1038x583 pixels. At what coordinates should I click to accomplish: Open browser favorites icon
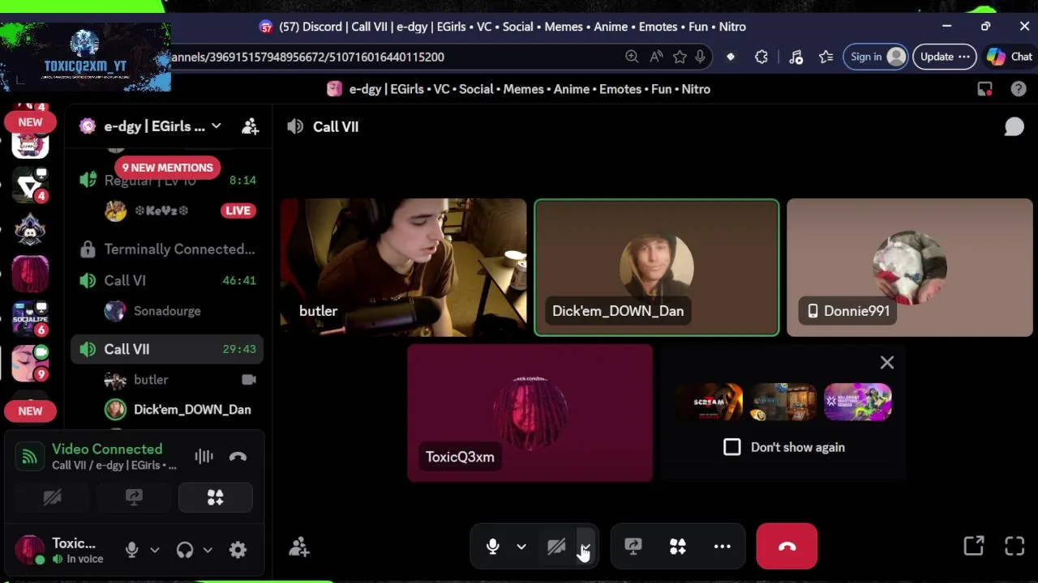point(826,57)
